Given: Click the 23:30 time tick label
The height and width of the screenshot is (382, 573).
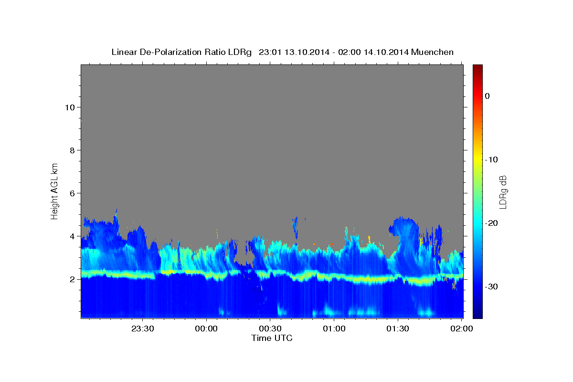Looking at the screenshot, I should pos(143,329).
